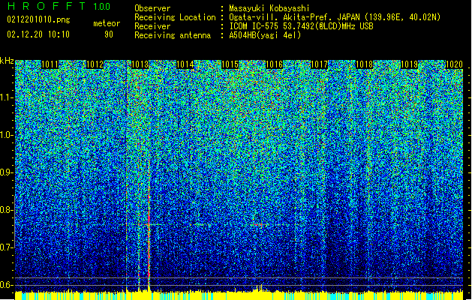Click the Observer label

(152, 8)
